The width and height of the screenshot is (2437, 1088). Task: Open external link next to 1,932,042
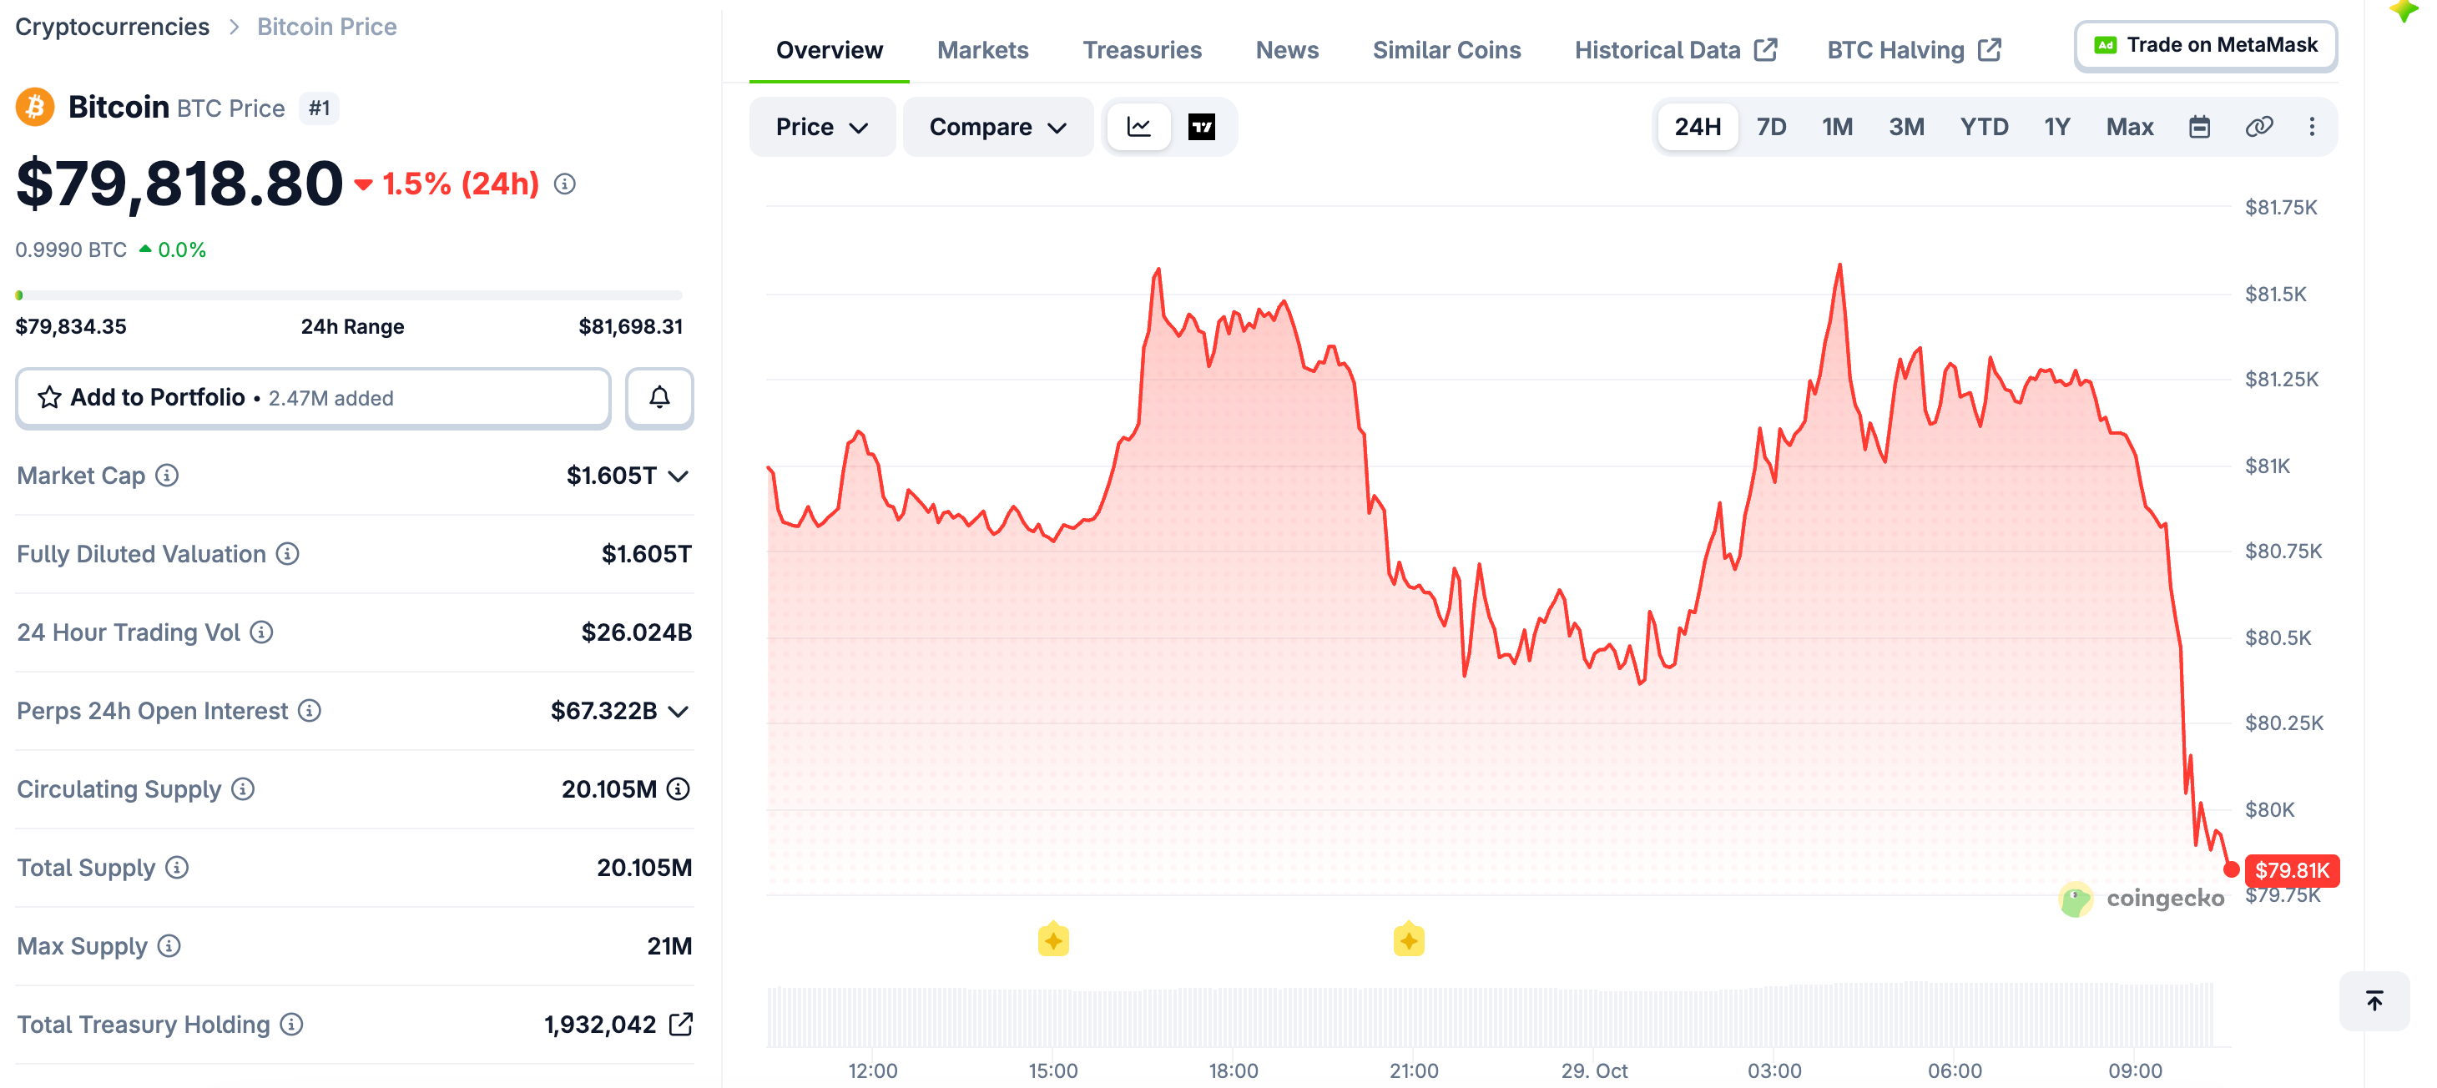click(681, 1025)
